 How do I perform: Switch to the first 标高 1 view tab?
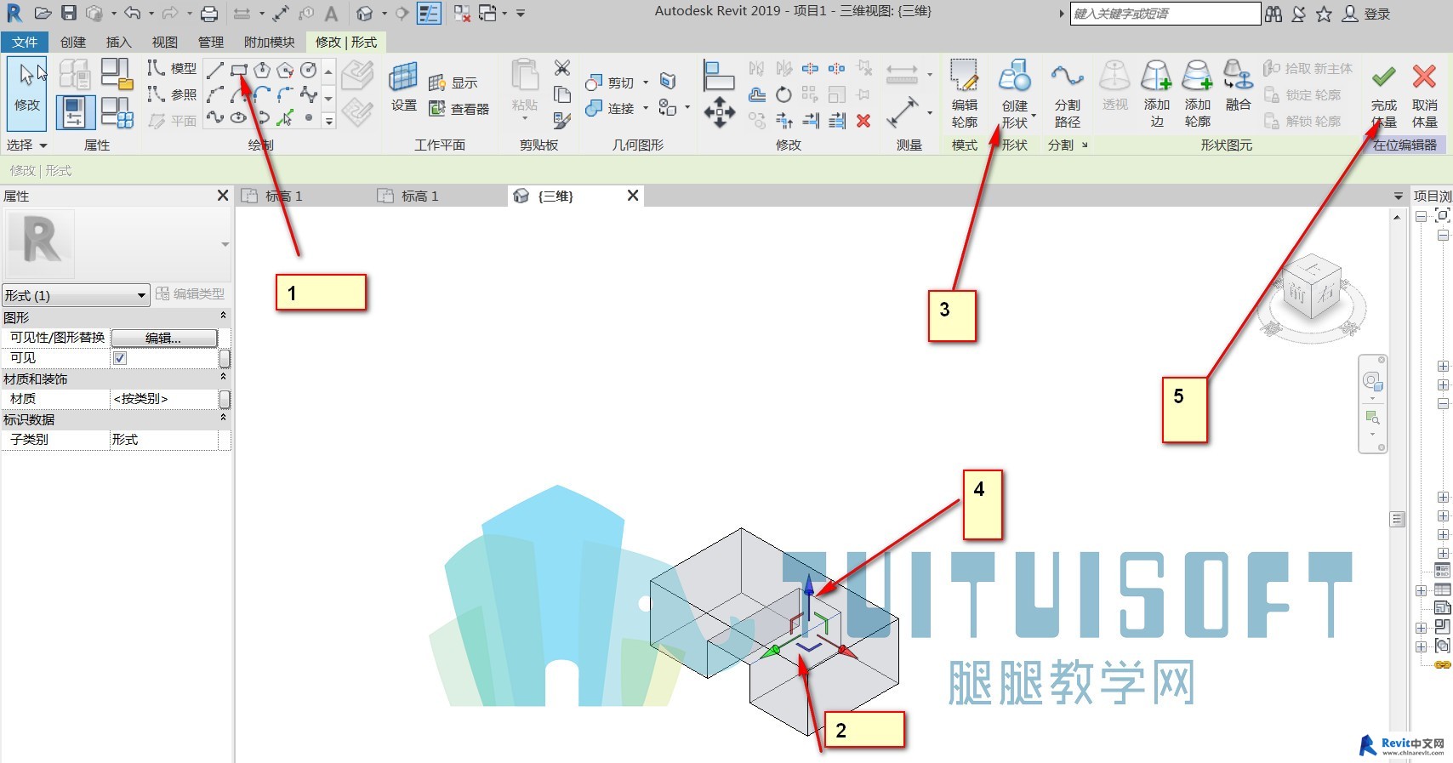284,196
